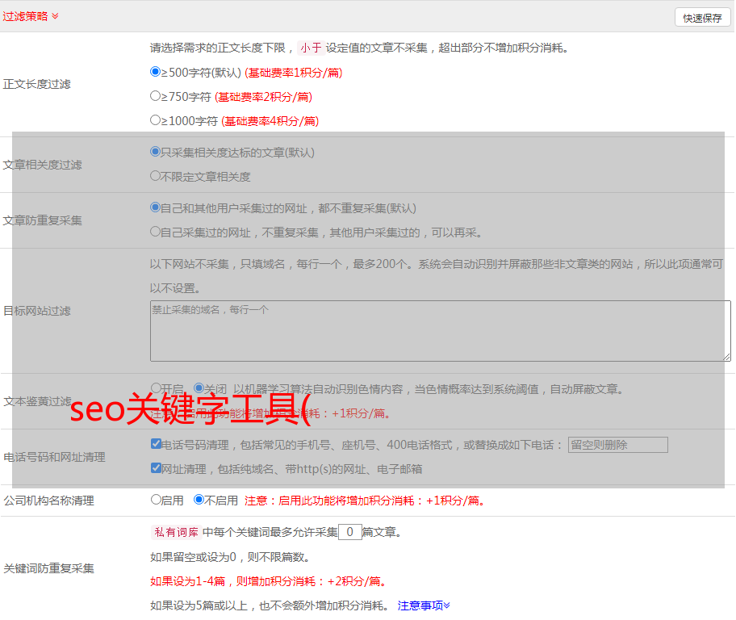This screenshot has height=620, width=736.
Task: Click the 禁止采集的域名 textarea
Action: tap(440, 331)
